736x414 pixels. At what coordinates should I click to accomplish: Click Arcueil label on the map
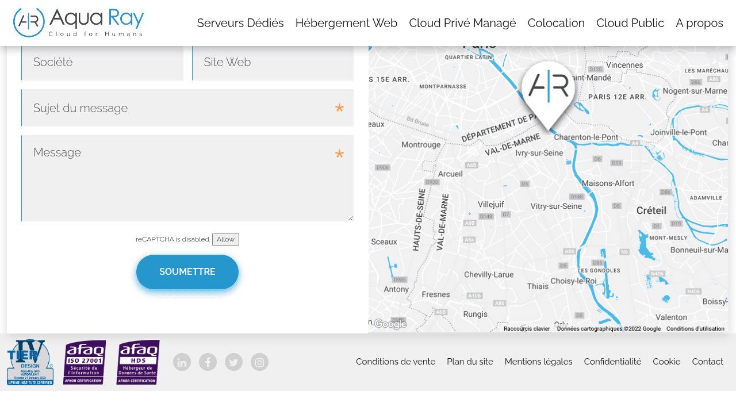(450, 174)
